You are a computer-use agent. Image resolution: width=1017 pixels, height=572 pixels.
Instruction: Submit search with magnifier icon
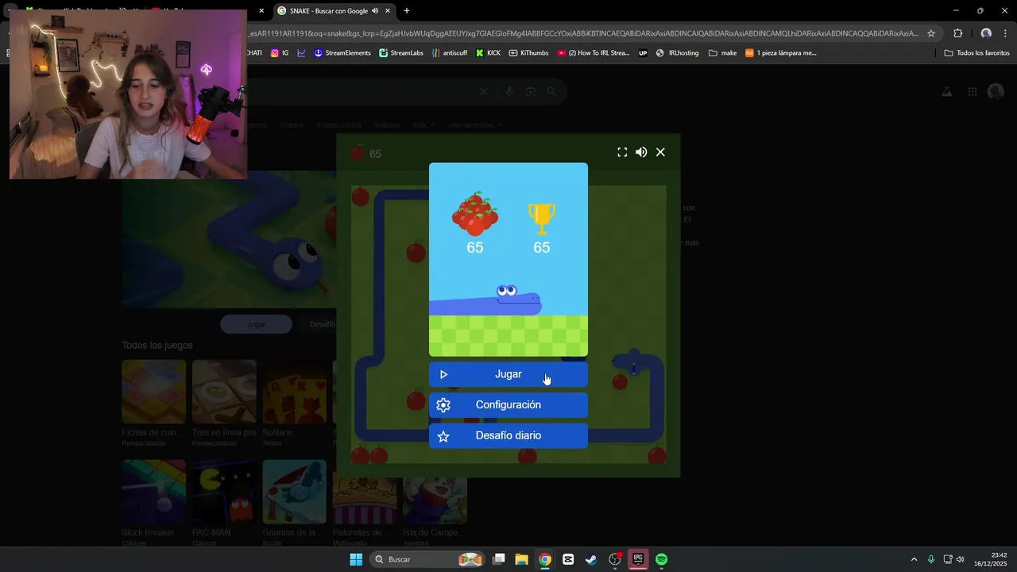552,92
